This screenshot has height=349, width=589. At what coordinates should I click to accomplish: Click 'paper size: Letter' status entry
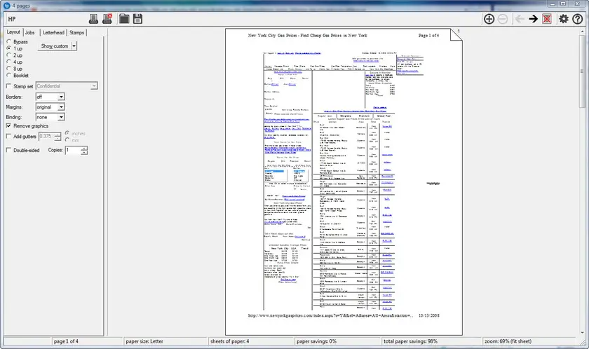click(x=144, y=341)
